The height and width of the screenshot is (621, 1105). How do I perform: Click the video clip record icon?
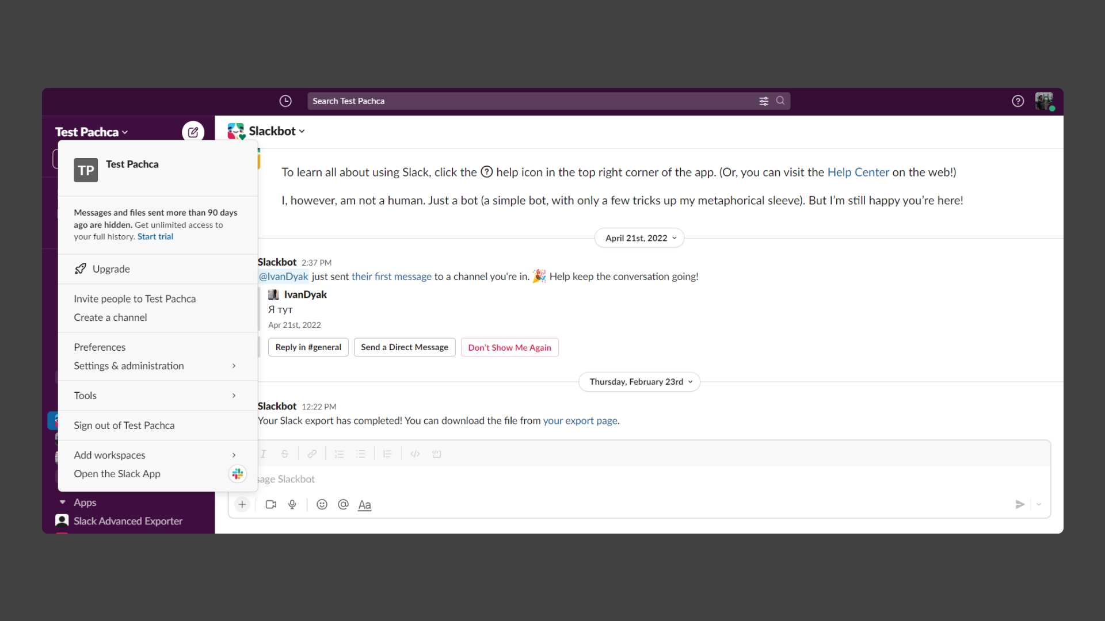(x=270, y=504)
